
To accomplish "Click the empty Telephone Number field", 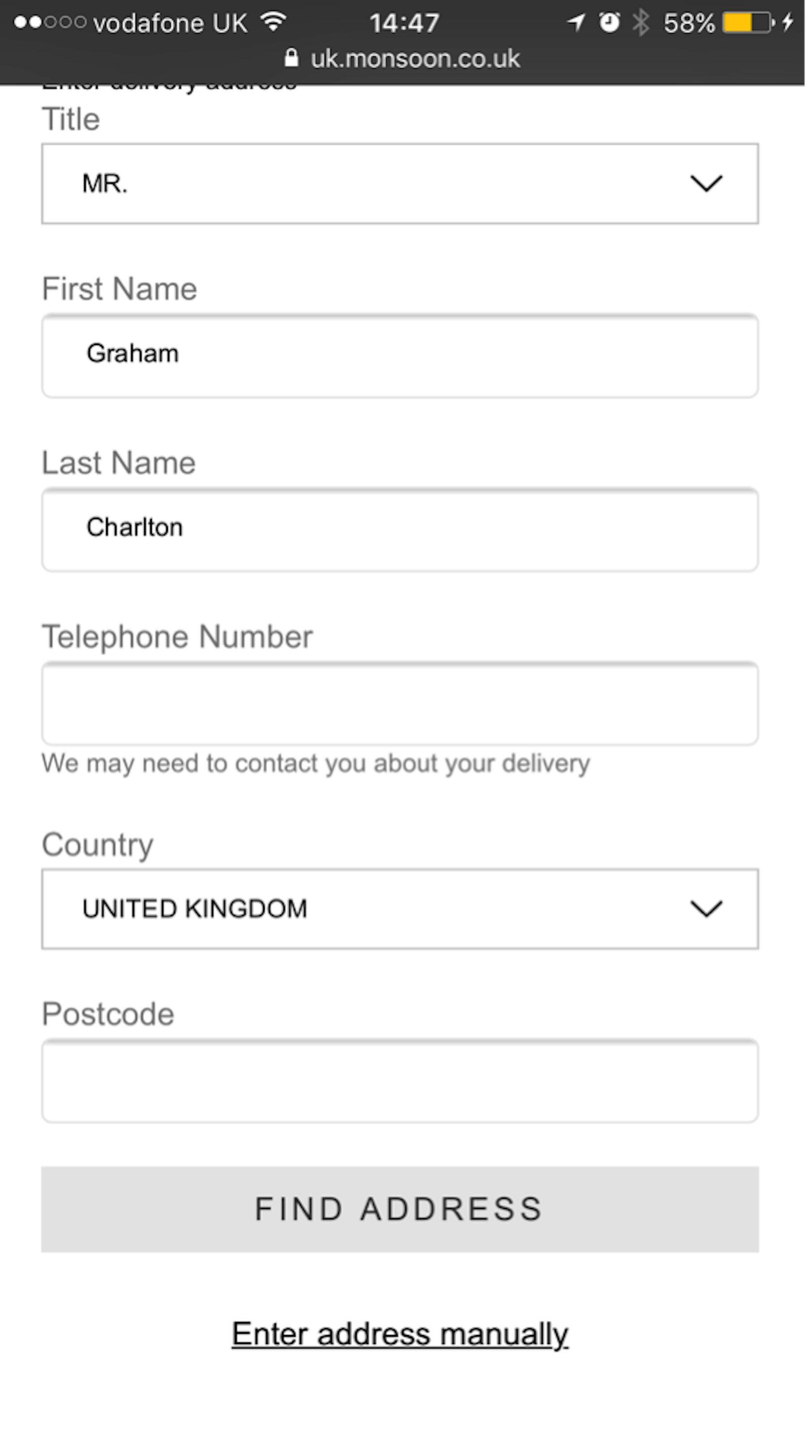I will pos(400,703).
